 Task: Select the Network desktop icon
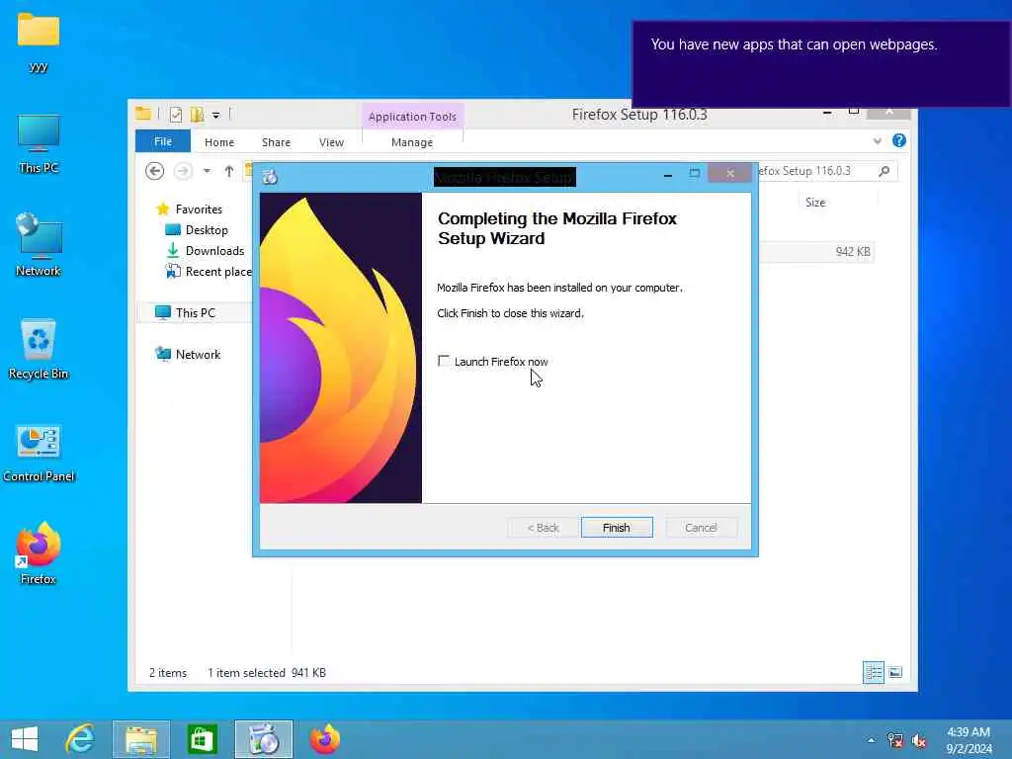pyautogui.click(x=39, y=246)
